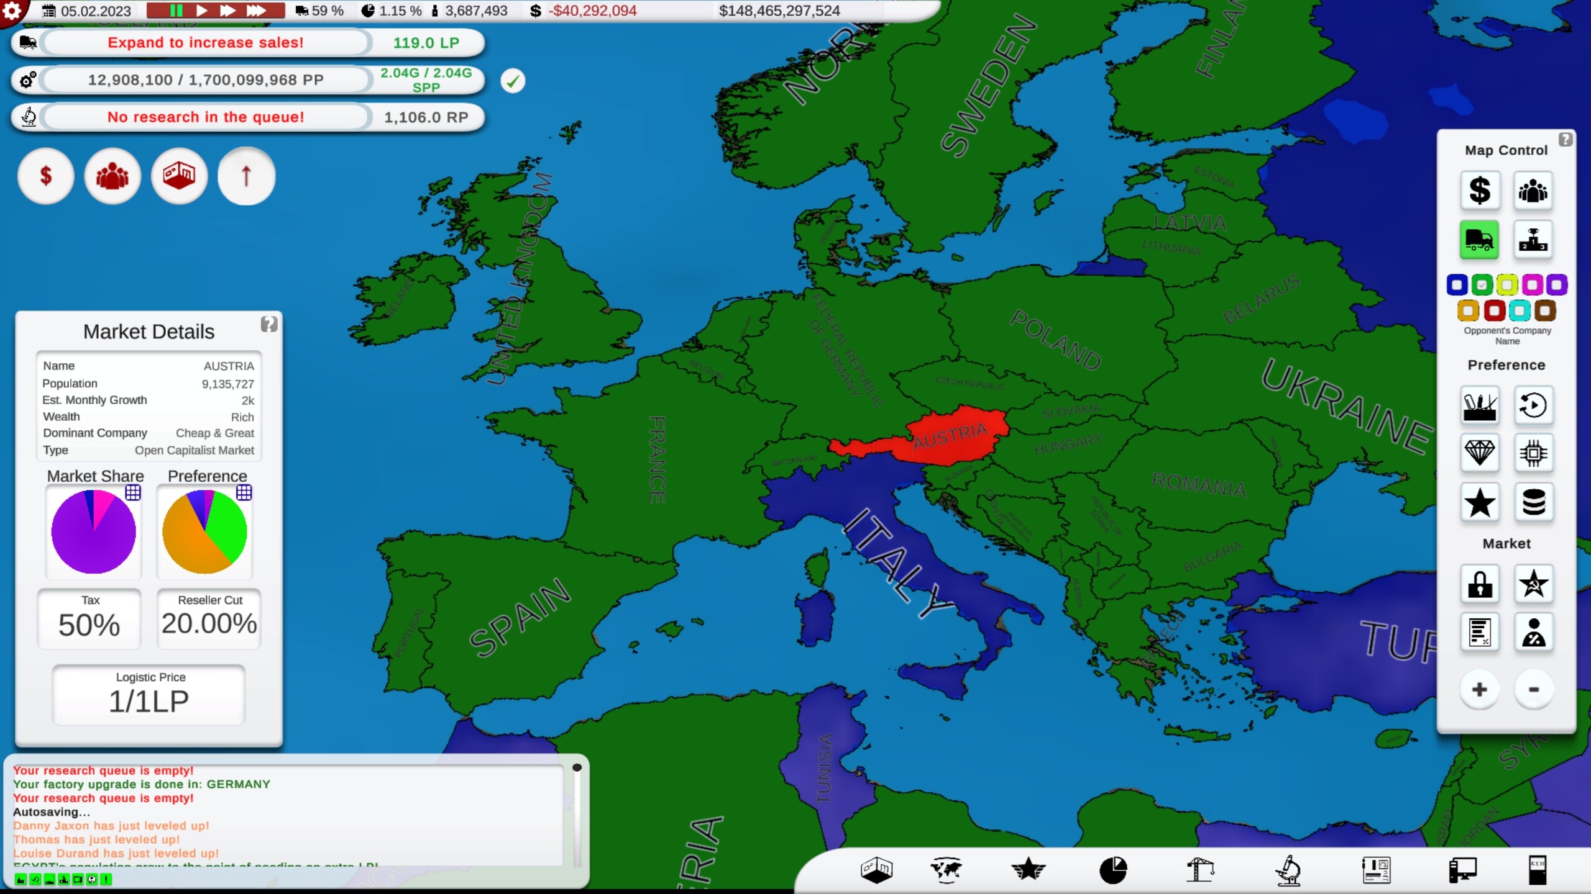
Task: Toggle the red opponent company checkbox
Action: pos(1494,310)
